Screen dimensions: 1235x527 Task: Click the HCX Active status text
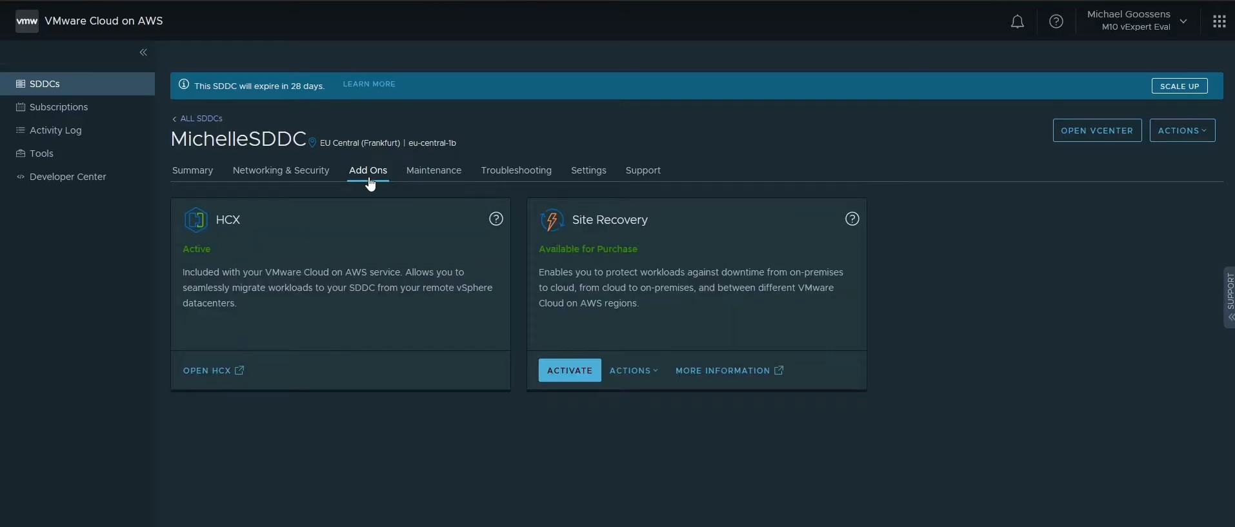coord(196,249)
